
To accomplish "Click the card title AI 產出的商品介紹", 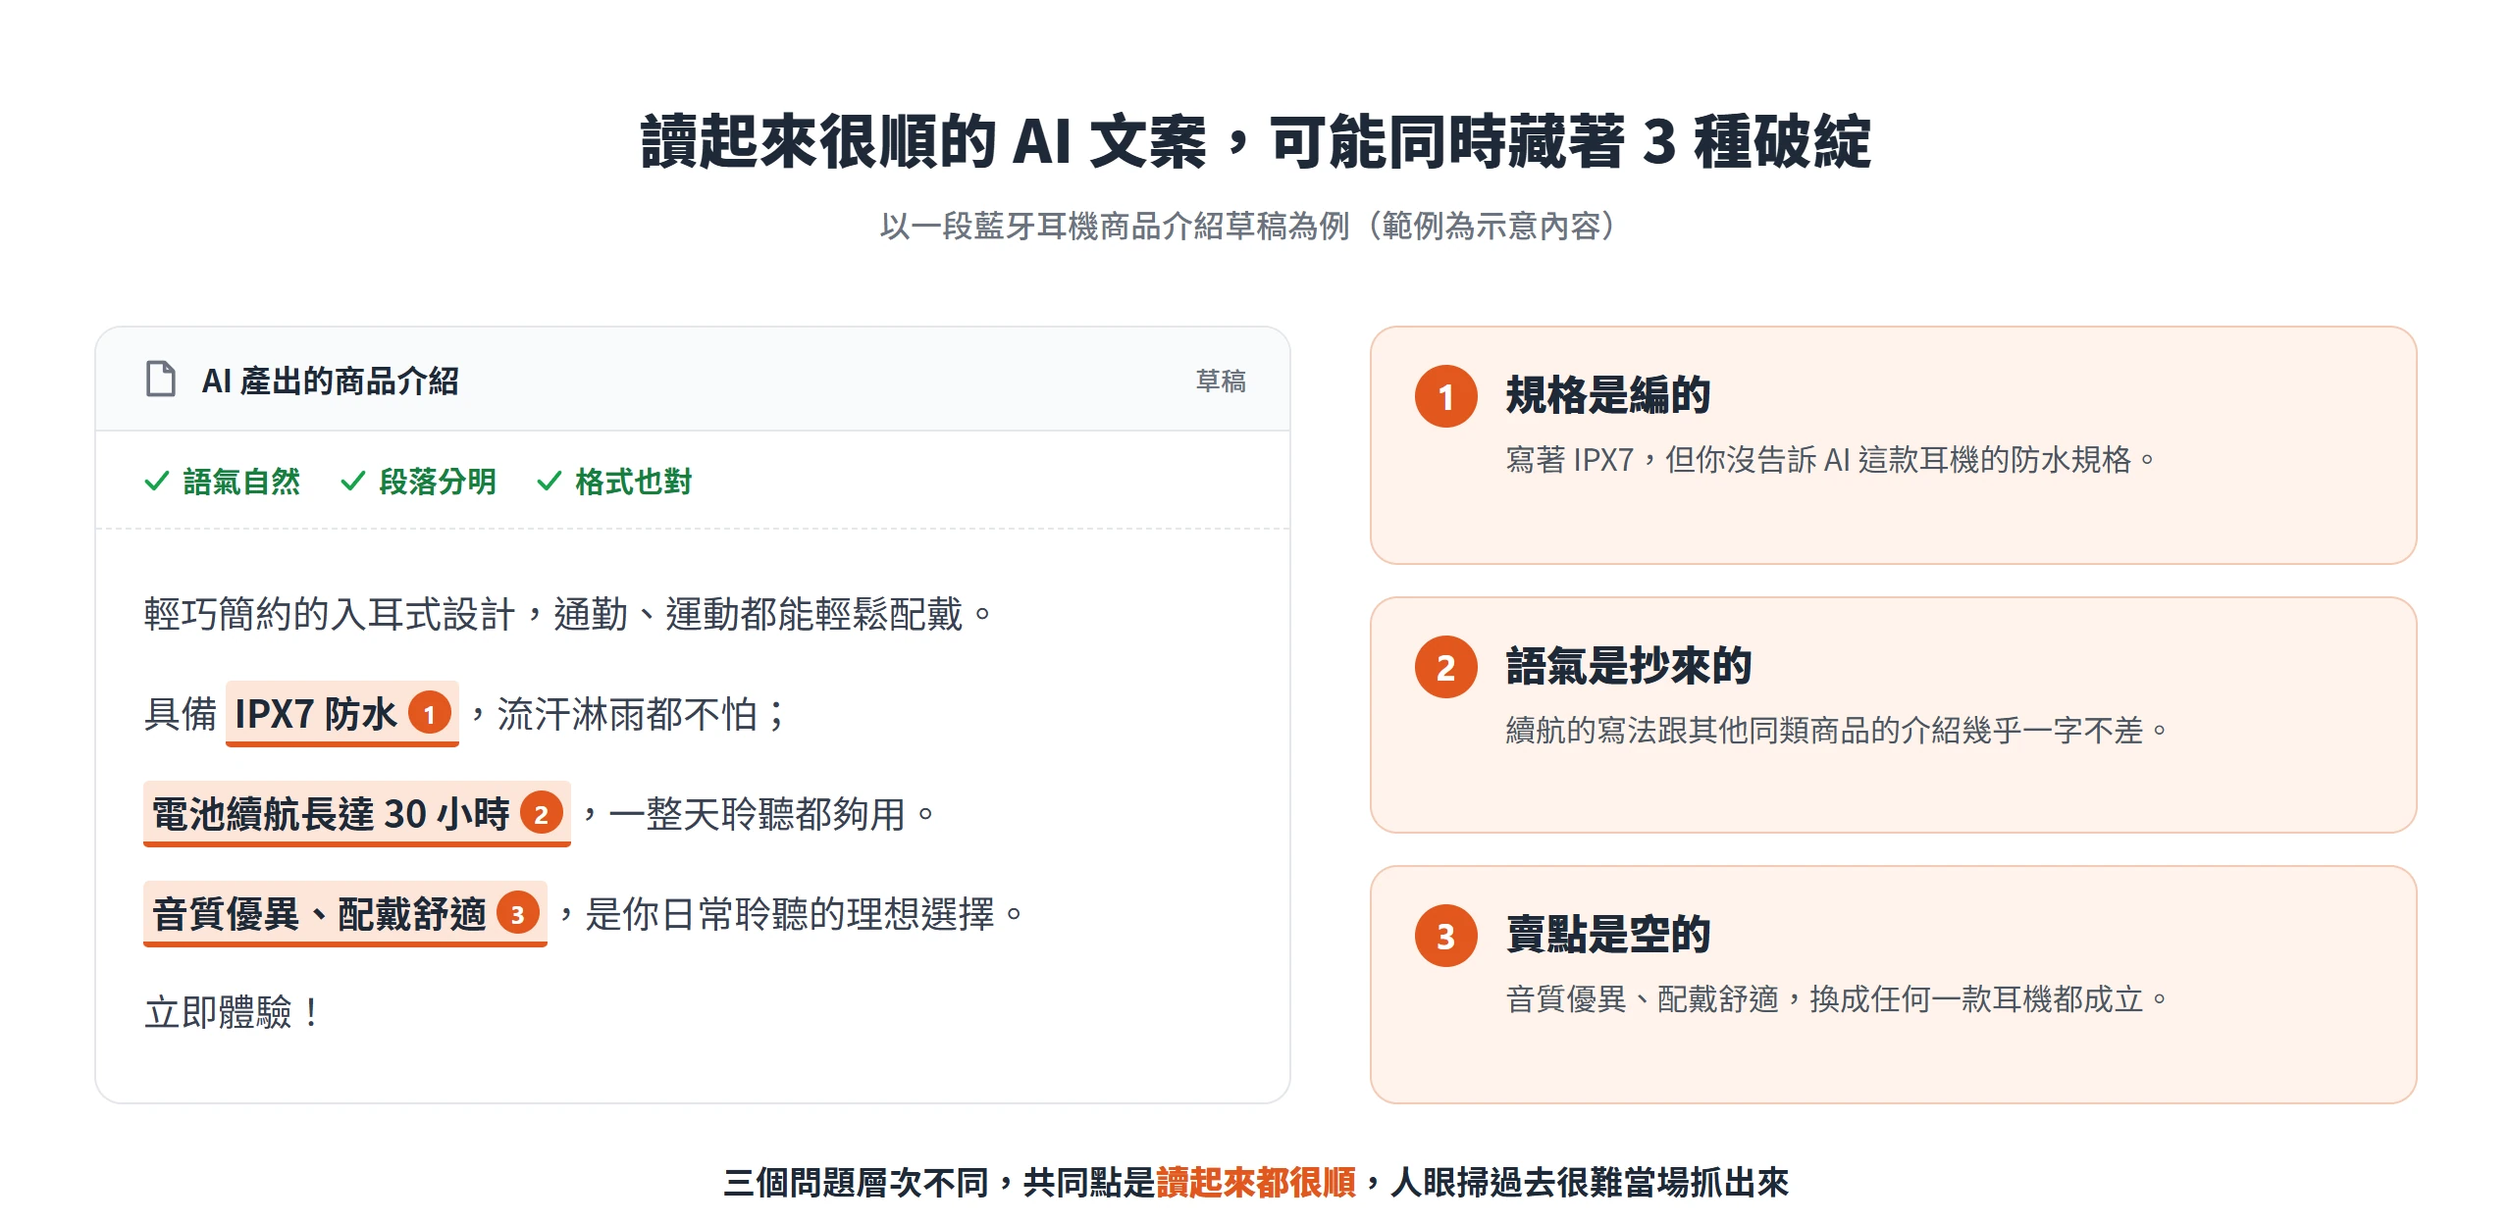I will pos(330,381).
